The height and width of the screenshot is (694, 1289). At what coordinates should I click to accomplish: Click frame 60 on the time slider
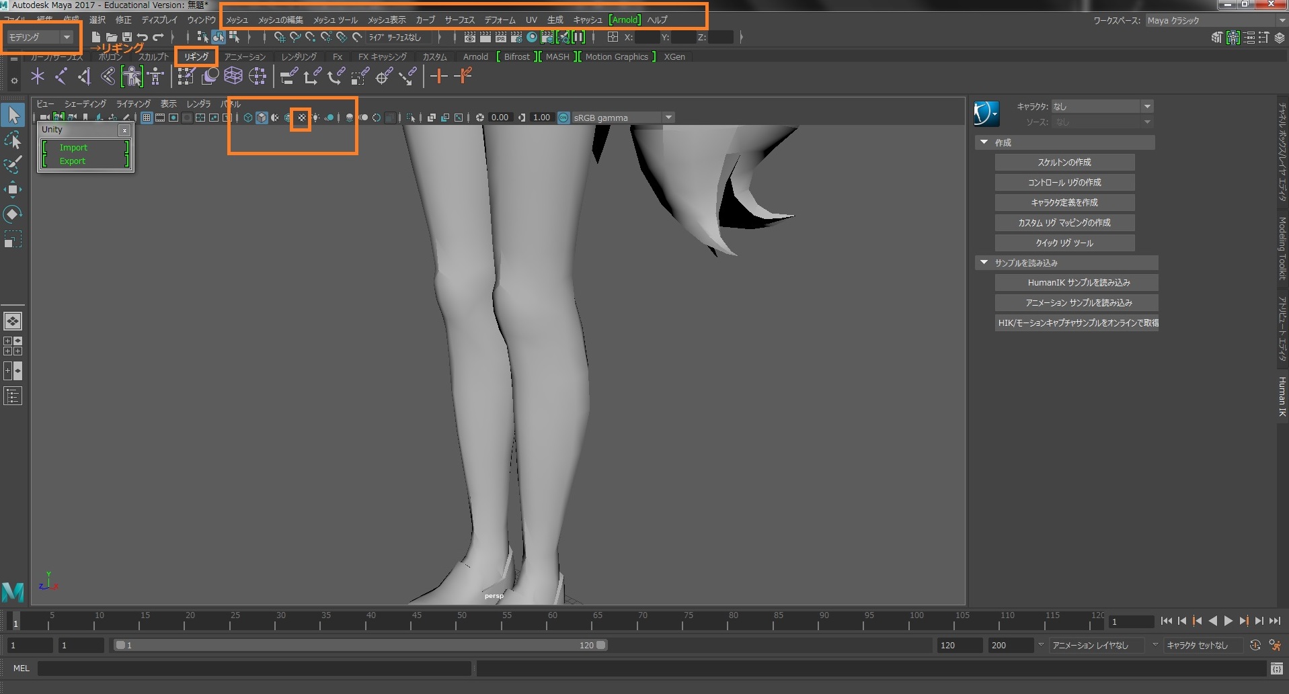(x=548, y=622)
